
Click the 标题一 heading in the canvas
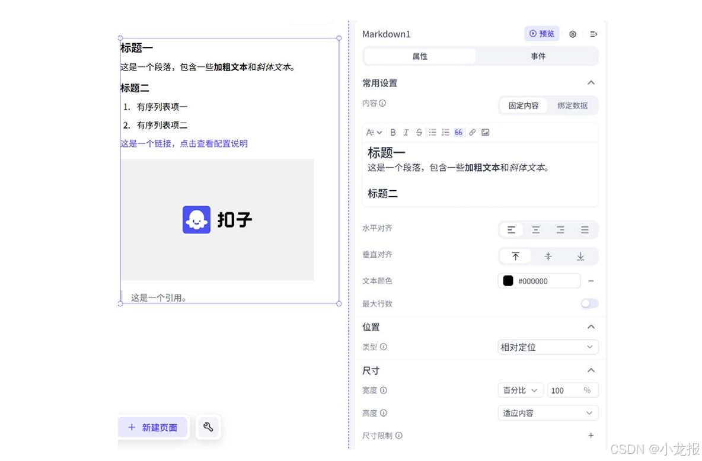[x=136, y=48]
